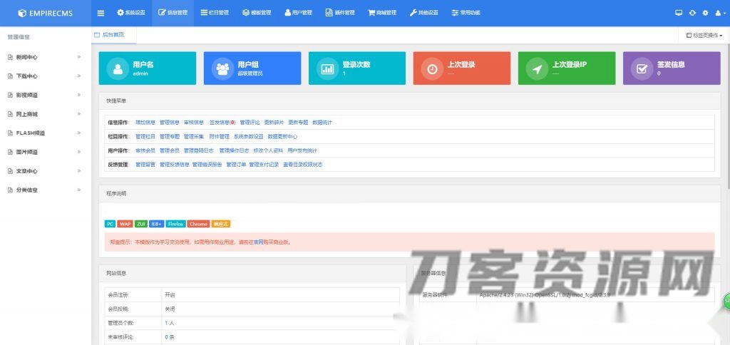
Task: Open the 数据统计 quick link
Action: pyautogui.click(x=322, y=123)
